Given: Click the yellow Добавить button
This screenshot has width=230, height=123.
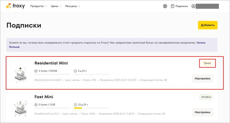Looking at the screenshot, I should pyautogui.click(x=208, y=25).
